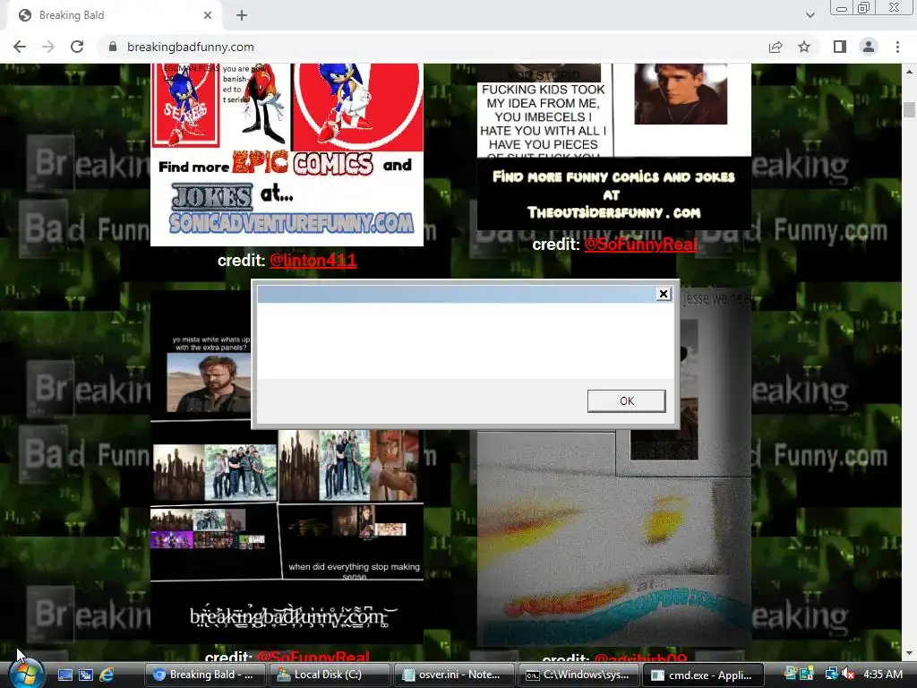917x688 pixels.
Task: Click the Sonic epic comics image
Action: pos(287,154)
